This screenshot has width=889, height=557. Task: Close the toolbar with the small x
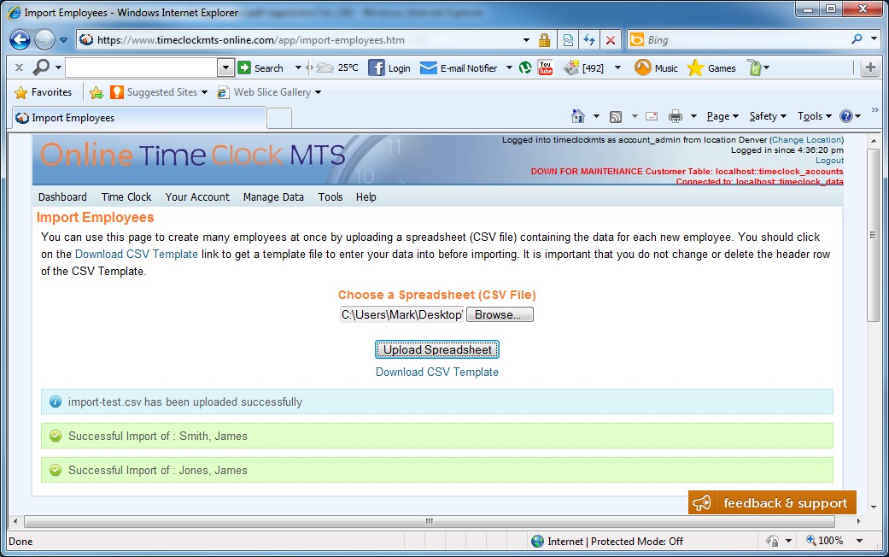pos(19,67)
